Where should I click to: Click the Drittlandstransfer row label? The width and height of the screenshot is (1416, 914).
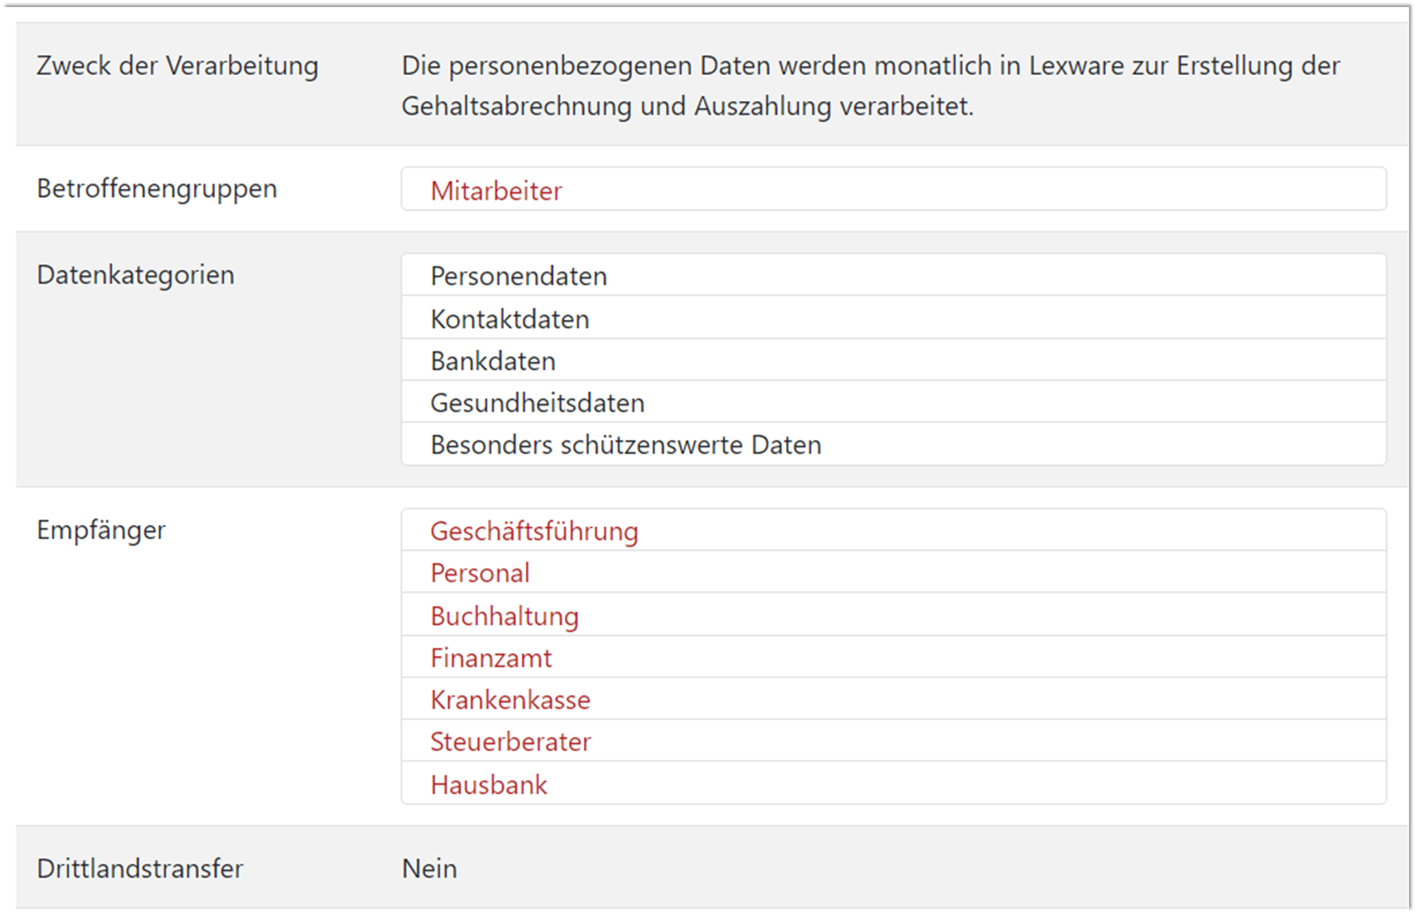tap(140, 868)
